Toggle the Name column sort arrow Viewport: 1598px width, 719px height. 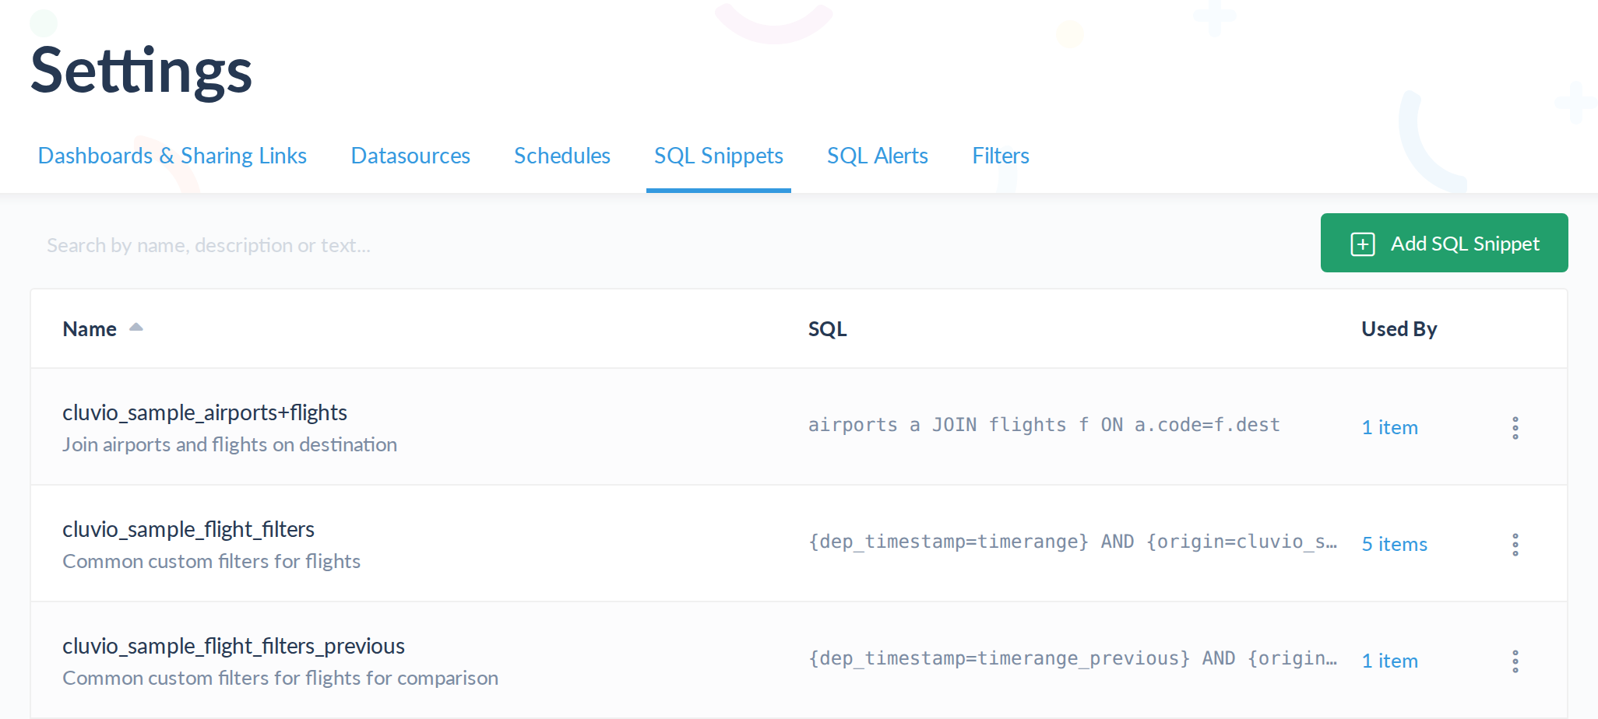coord(136,328)
